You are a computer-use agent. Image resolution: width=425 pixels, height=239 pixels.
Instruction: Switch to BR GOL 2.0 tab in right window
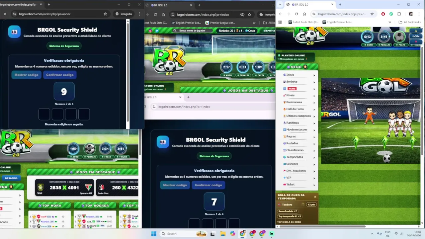pyautogui.click(x=310, y=5)
